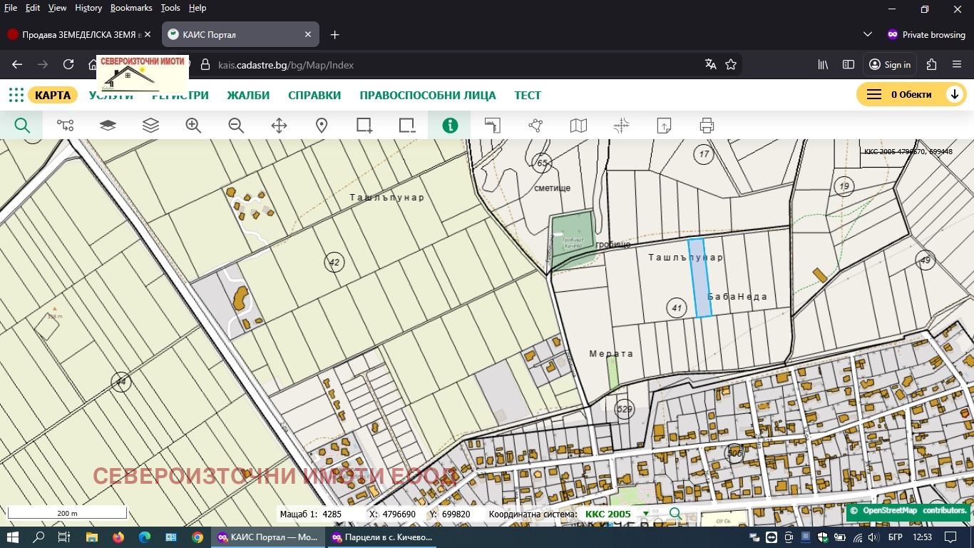Select the zoom in magnifier tool
Image resolution: width=974 pixels, height=548 pixels.
click(x=193, y=126)
